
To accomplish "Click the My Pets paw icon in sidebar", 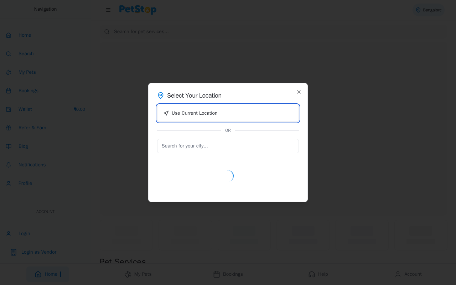I will [9, 72].
